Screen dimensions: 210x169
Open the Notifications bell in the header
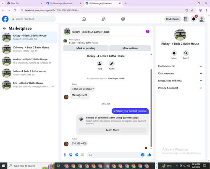pos(194,19)
